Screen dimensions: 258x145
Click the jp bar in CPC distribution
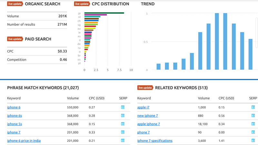tap(104, 13)
